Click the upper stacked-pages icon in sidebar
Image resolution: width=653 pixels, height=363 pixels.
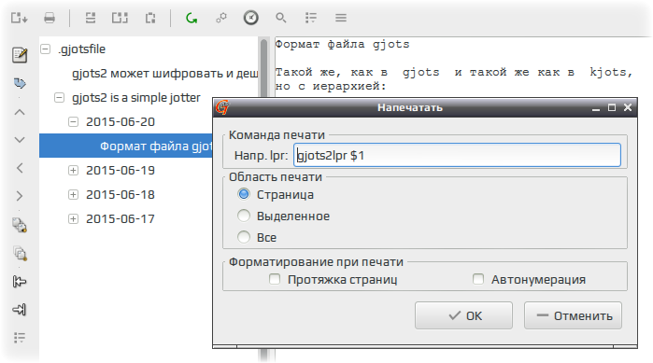coord(20,225)
